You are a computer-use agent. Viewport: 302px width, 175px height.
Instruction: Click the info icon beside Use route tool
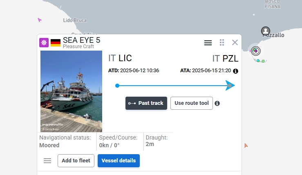pos(217,104)
